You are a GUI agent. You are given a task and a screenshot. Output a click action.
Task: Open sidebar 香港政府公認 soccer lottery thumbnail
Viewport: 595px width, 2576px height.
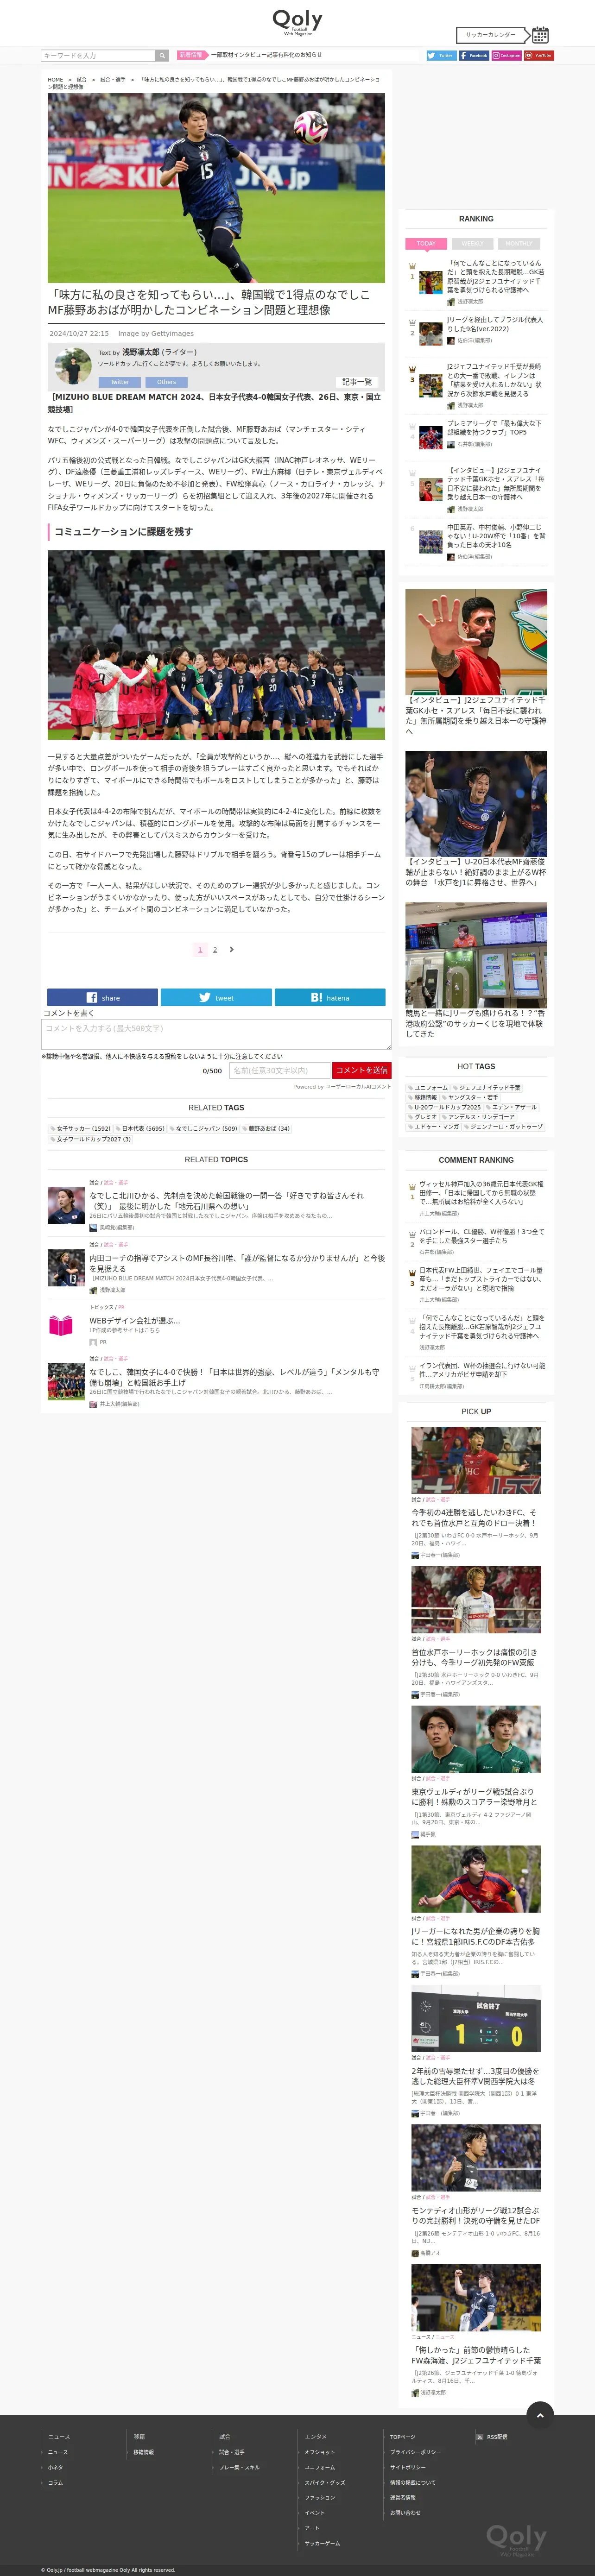pos(476,955)
